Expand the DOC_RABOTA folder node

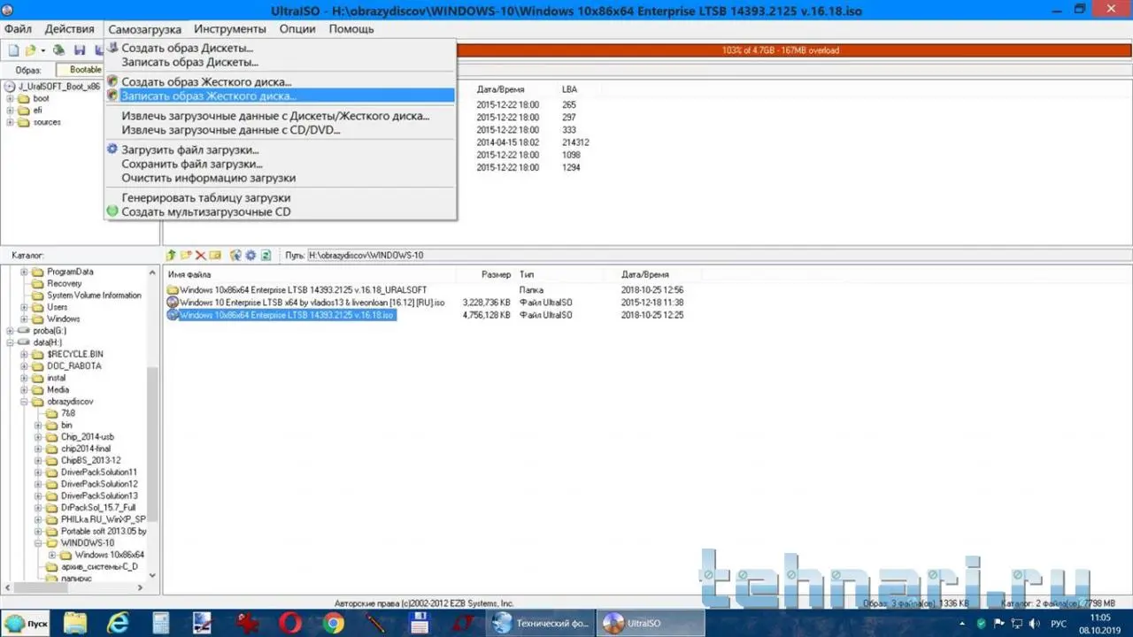tap(25, 366)
